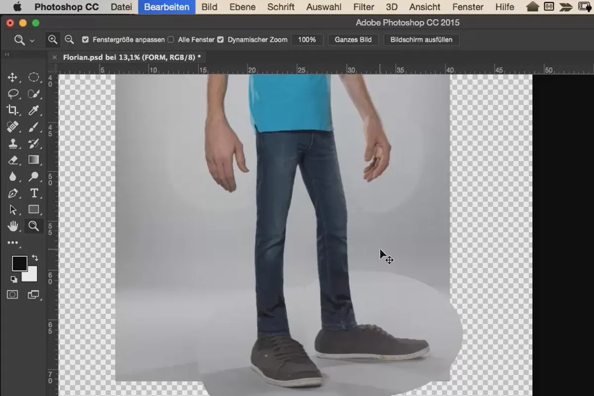Select the Hand tool

[x=13, y=226]
